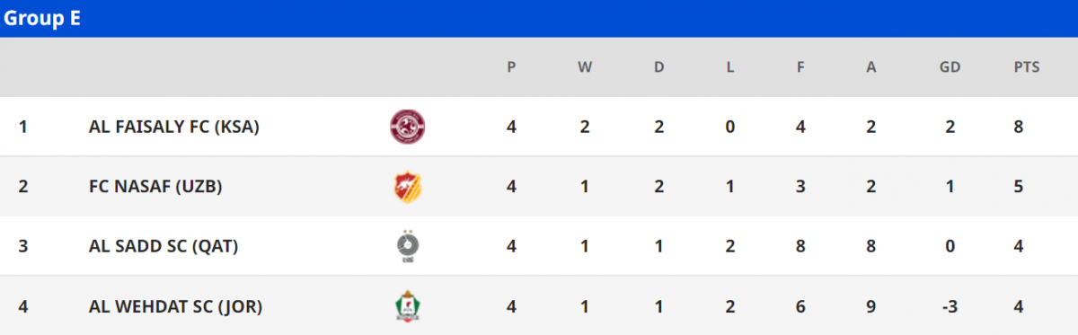Click rank number 2 for FC Nasaf
The height and width of the screenshot is (335, 1078).
(x=23, y=187)
